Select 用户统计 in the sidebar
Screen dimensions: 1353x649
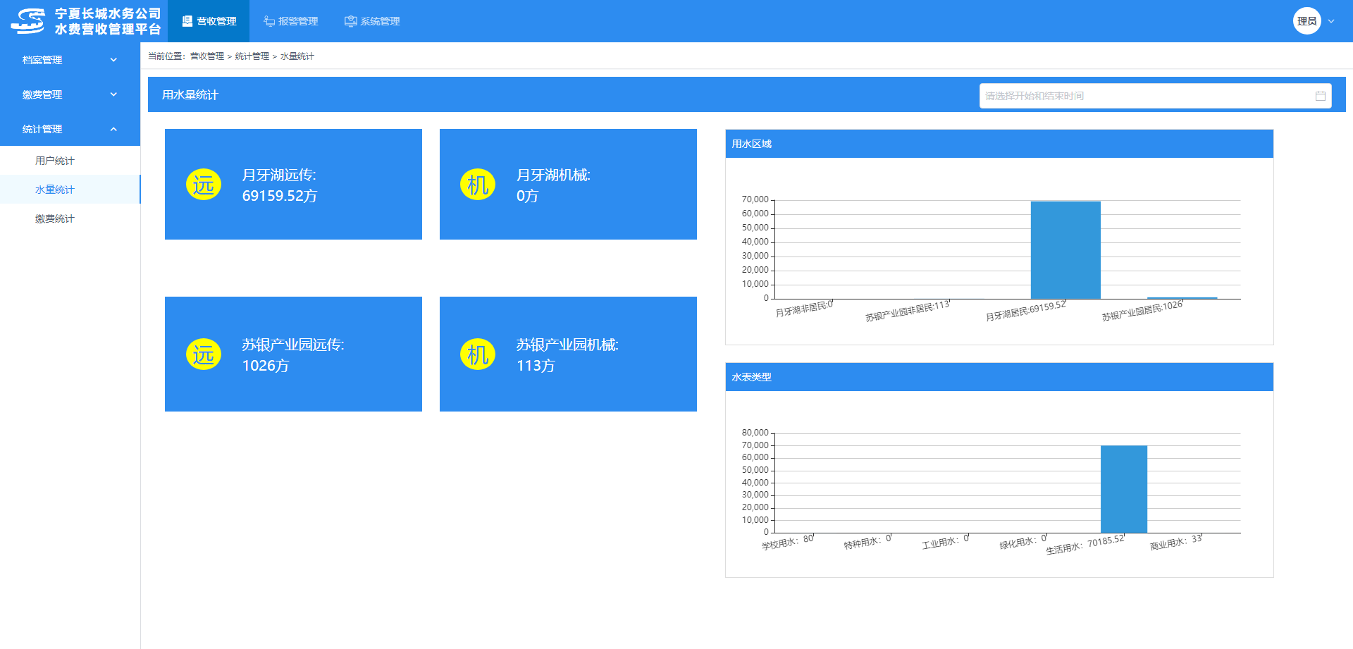click(x=55, y=161)
